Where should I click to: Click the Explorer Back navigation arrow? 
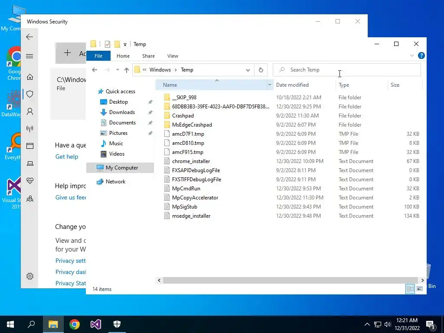tap(95, 70)
